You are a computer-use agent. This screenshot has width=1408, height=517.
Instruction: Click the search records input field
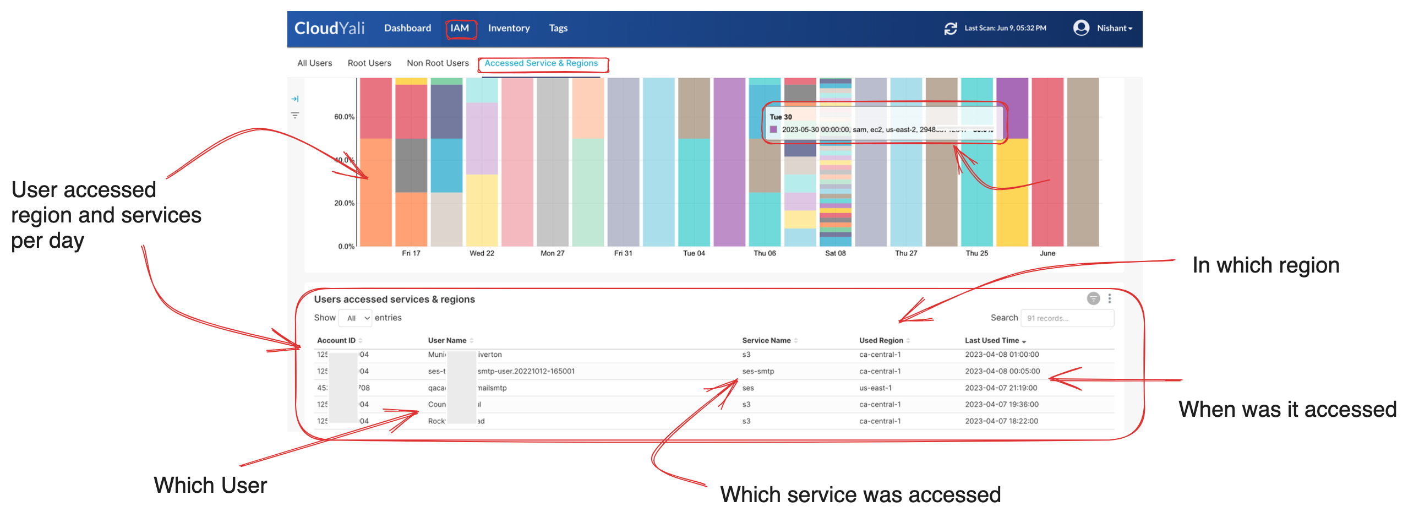click(1068, 318)
